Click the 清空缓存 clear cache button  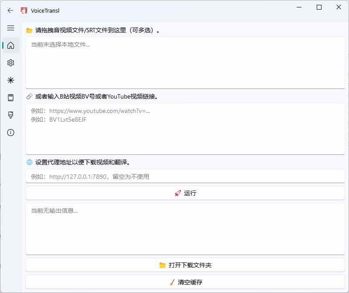(185, 282)
